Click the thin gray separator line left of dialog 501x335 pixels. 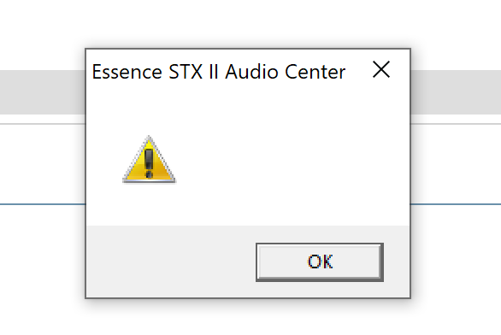coord(43,124)
